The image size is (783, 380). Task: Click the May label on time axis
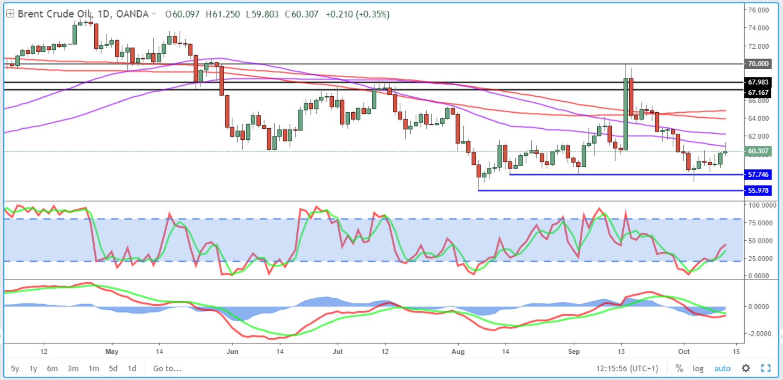coord(112,352)
